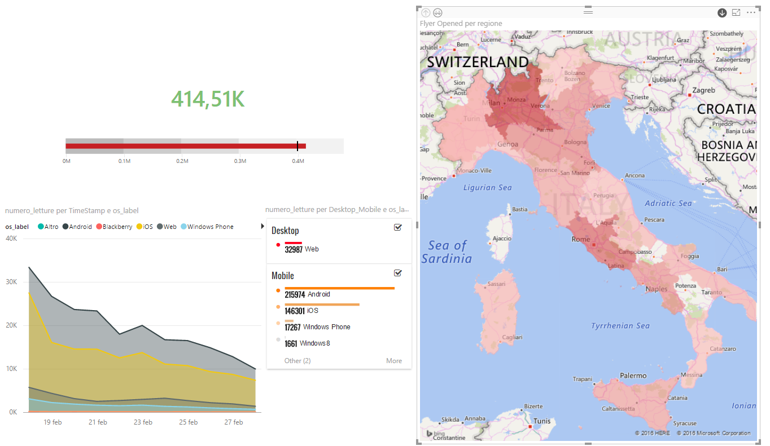Open the map visual's more options ellipsis

[751, 12]
